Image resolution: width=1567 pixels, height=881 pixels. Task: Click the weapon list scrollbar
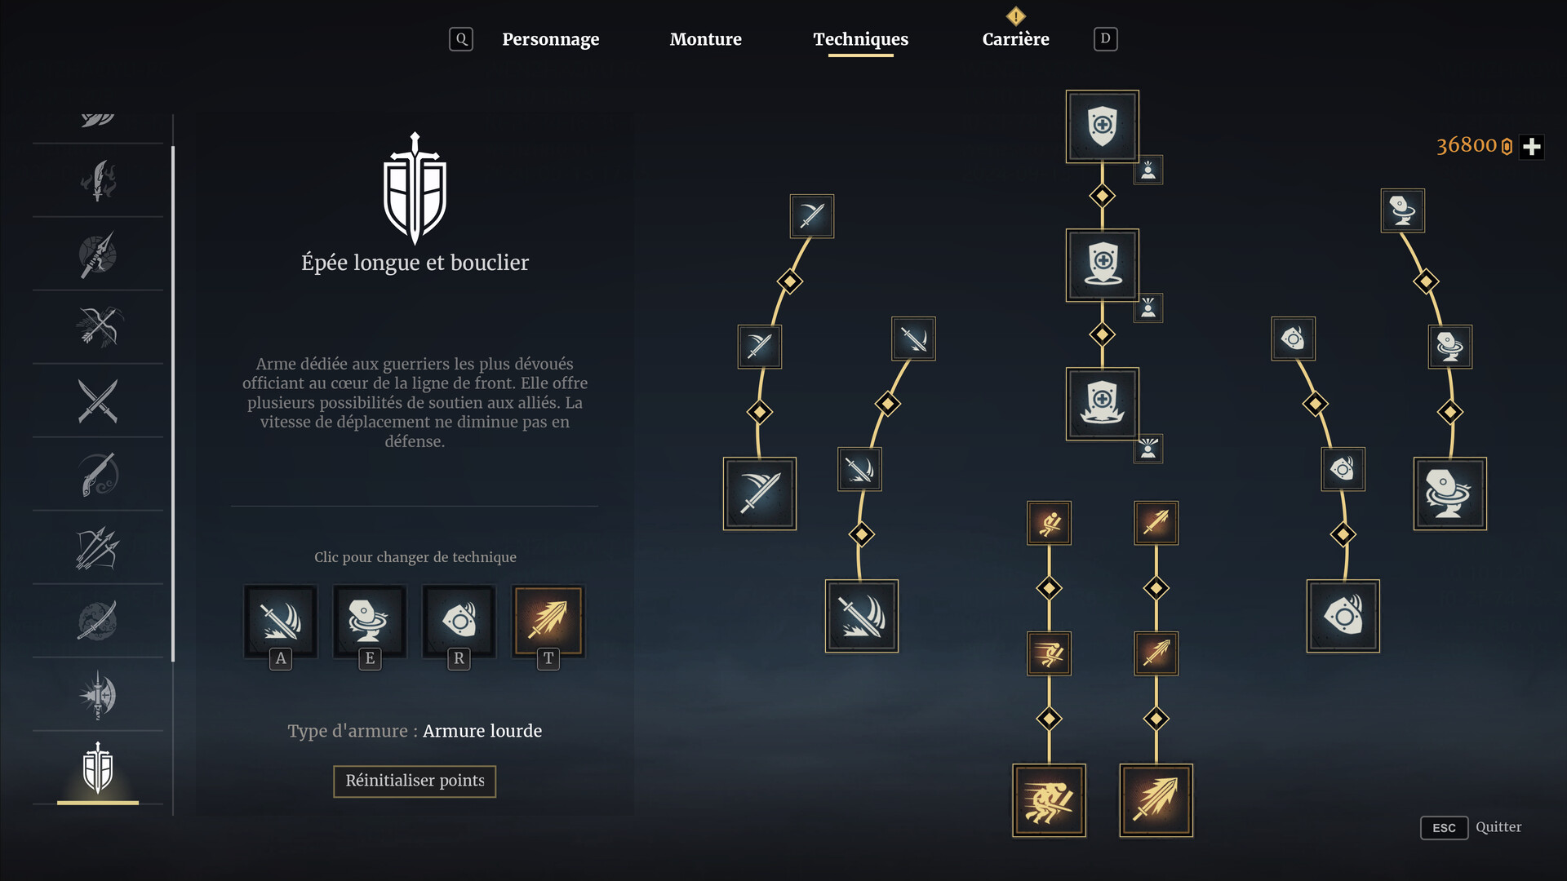(173, 404)
